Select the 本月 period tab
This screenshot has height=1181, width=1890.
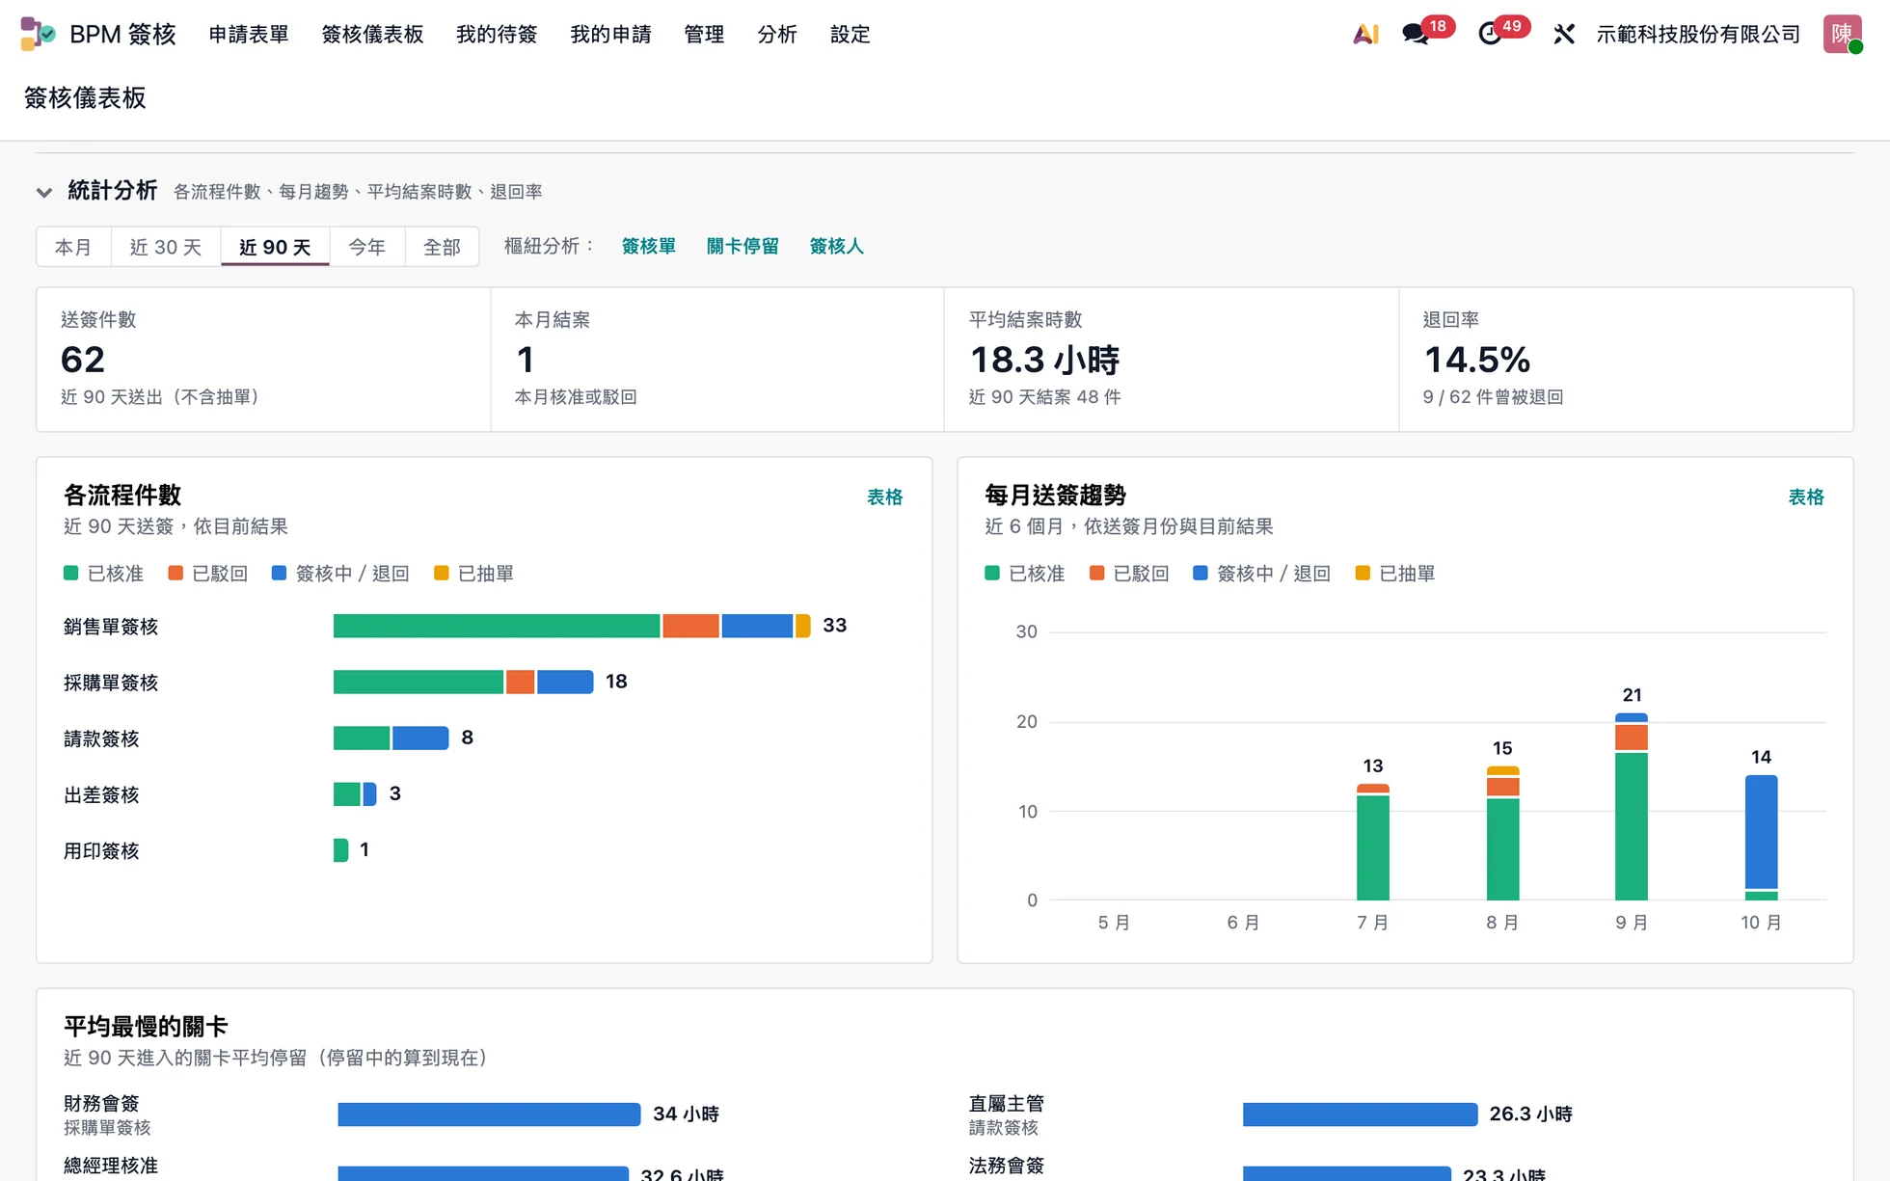(73, 247)
